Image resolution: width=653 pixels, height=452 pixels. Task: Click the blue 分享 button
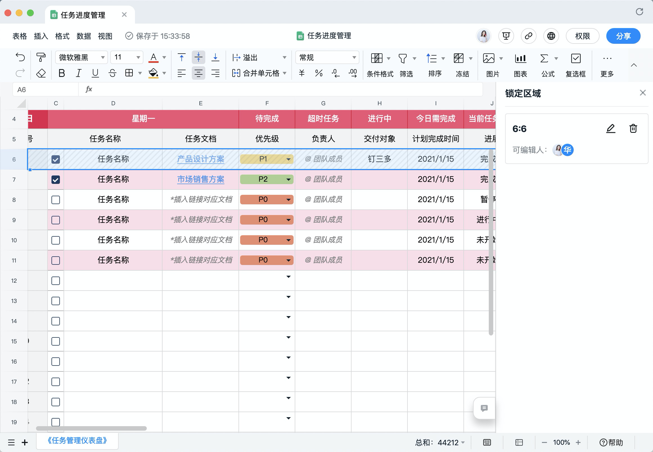click(623, 36)
